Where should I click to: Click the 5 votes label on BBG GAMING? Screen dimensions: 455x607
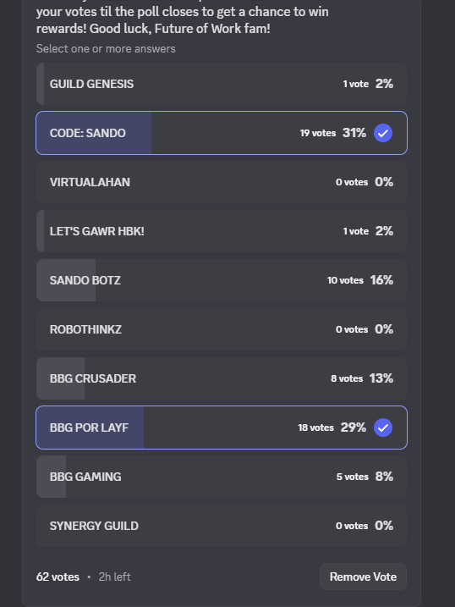352,477
